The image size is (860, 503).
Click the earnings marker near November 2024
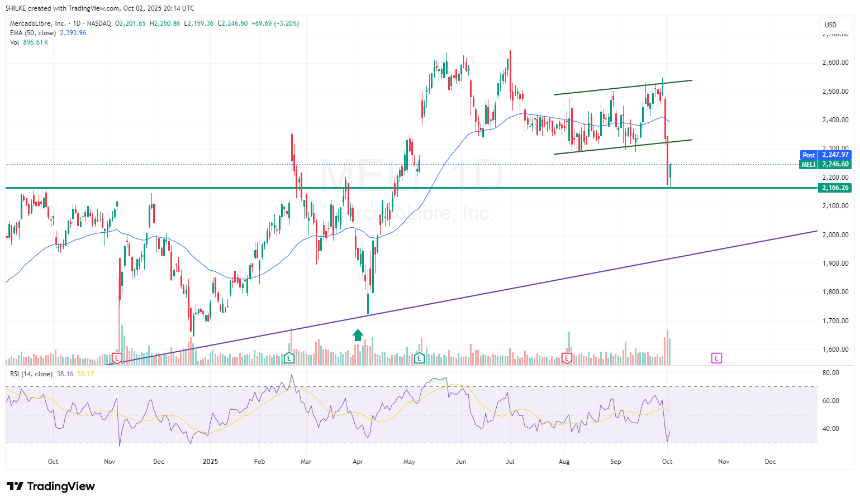[x=117, y=358]
